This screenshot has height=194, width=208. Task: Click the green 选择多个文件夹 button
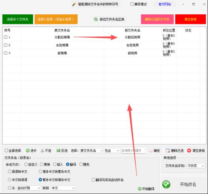pos(18,19)
